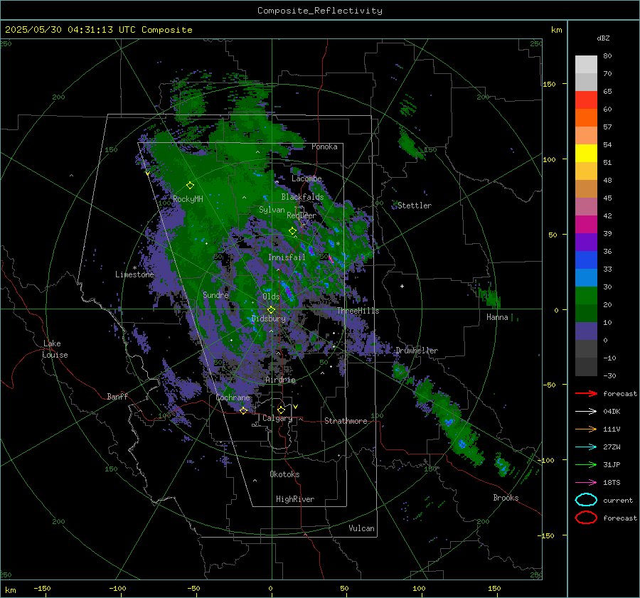Click the red forecast arrow in legend
The width and height of the screenshot is (640, 598).
[x=586, y=393]
